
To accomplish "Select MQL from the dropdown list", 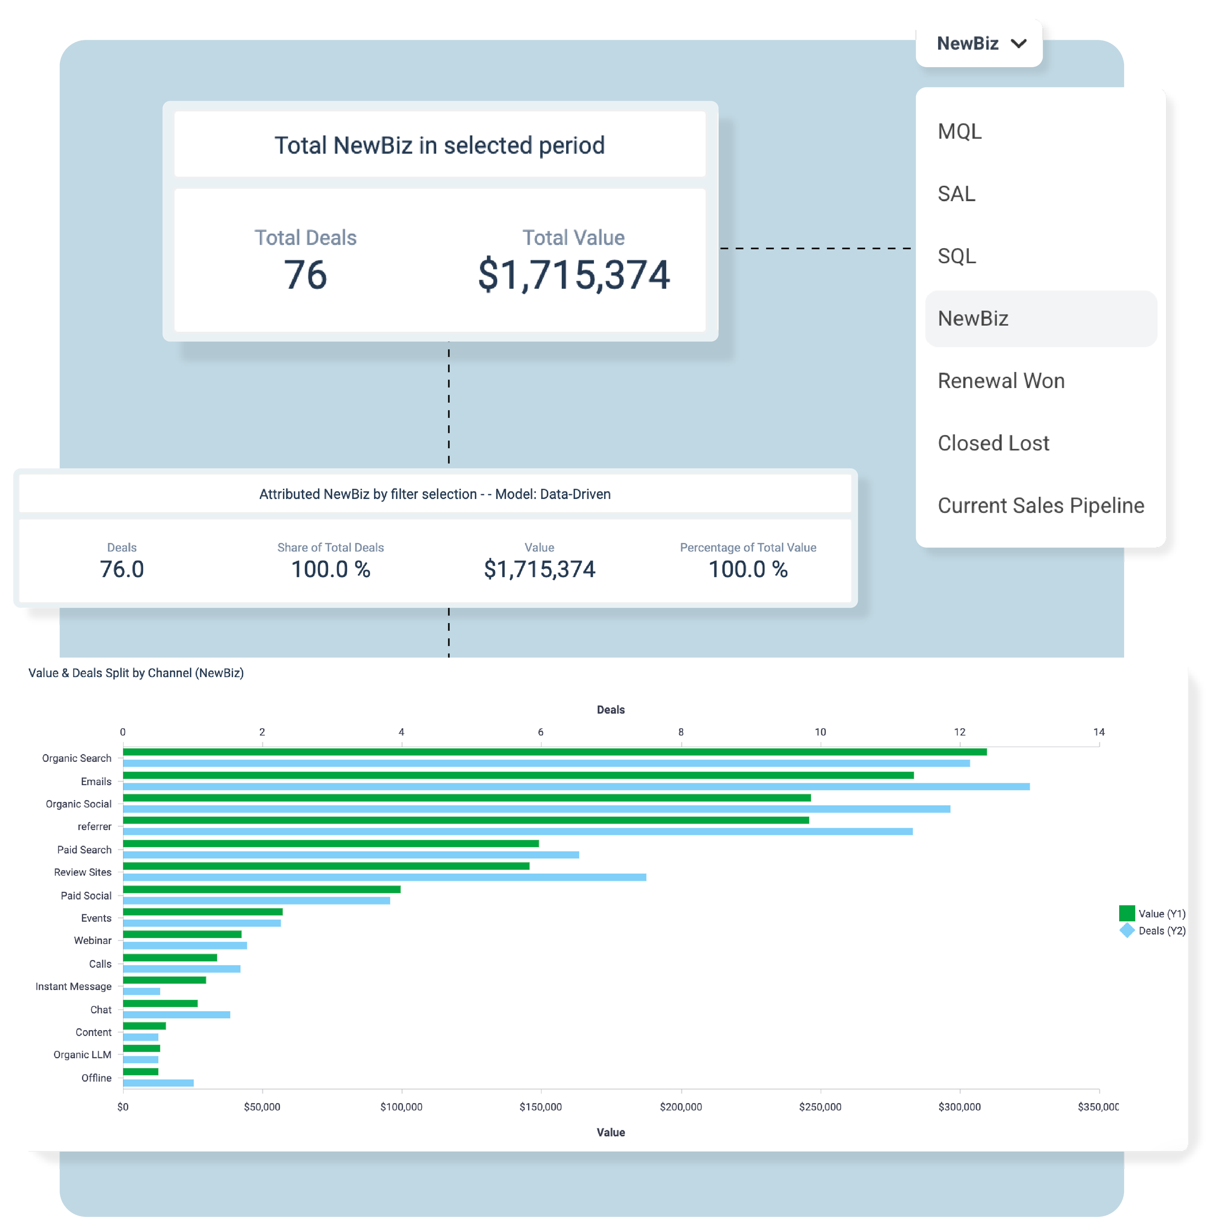I will [959, 131].
